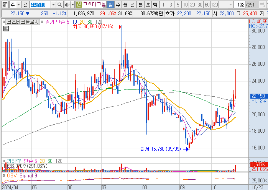Click the 1,637K volume tag on axis

259,165
